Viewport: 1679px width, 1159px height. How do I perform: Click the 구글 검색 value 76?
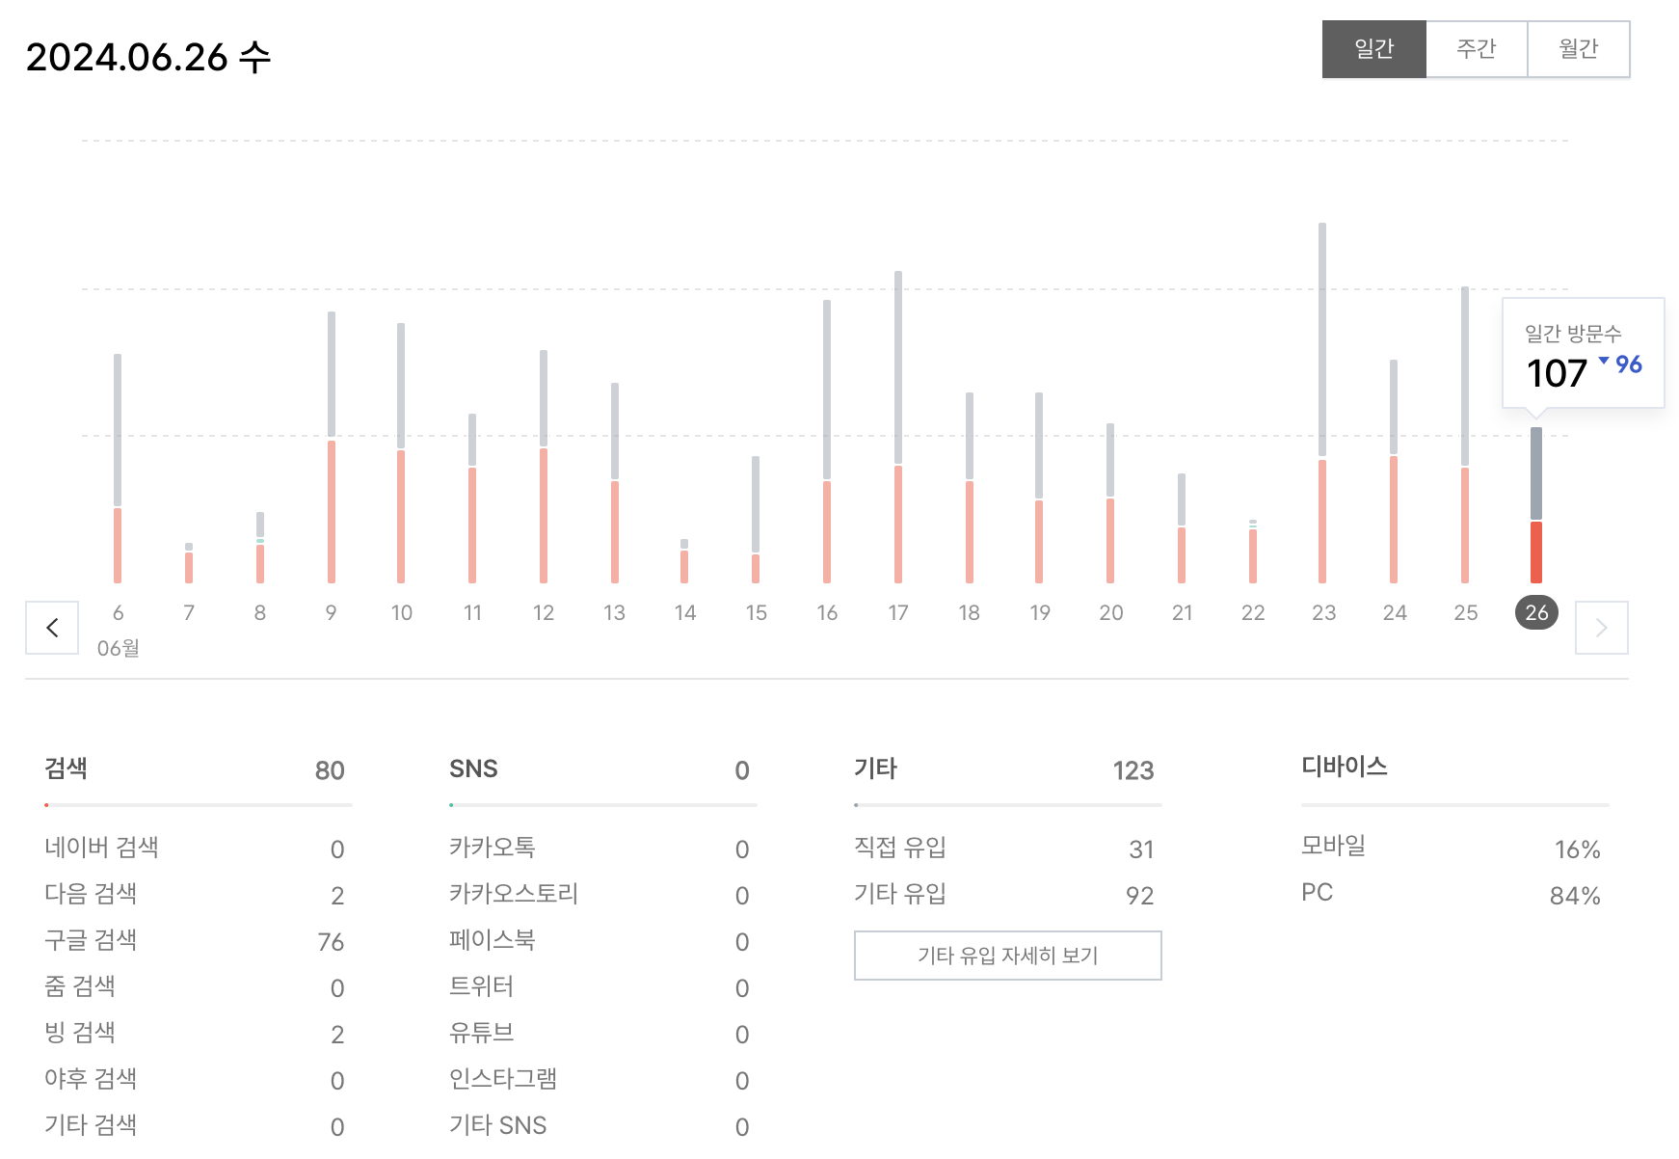(331, 942)
